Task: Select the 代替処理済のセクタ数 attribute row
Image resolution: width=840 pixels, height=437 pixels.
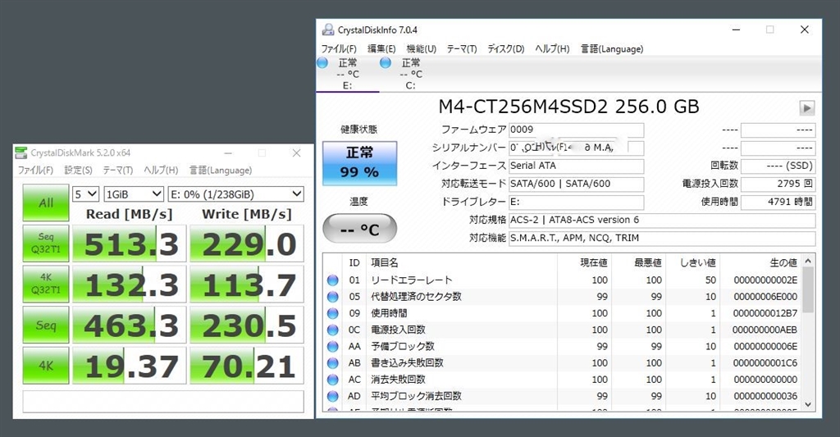Action: coord(563,297)
